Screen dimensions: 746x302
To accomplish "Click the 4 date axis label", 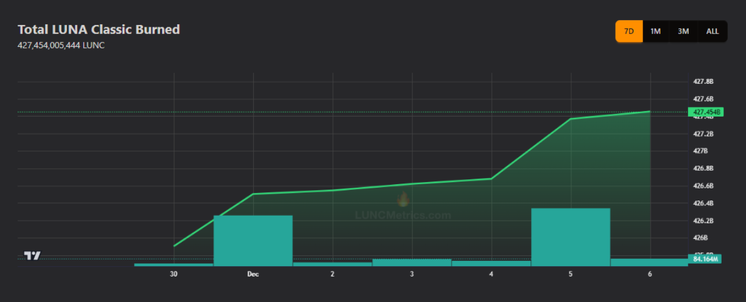I will [x=491, y=275].
